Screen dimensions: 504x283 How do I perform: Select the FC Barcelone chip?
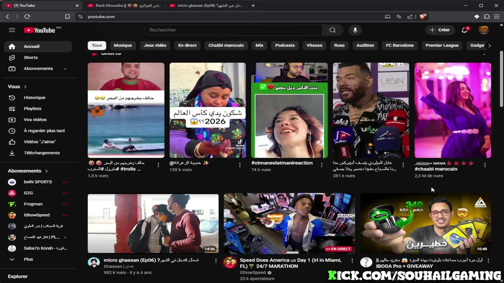point(400,45)
